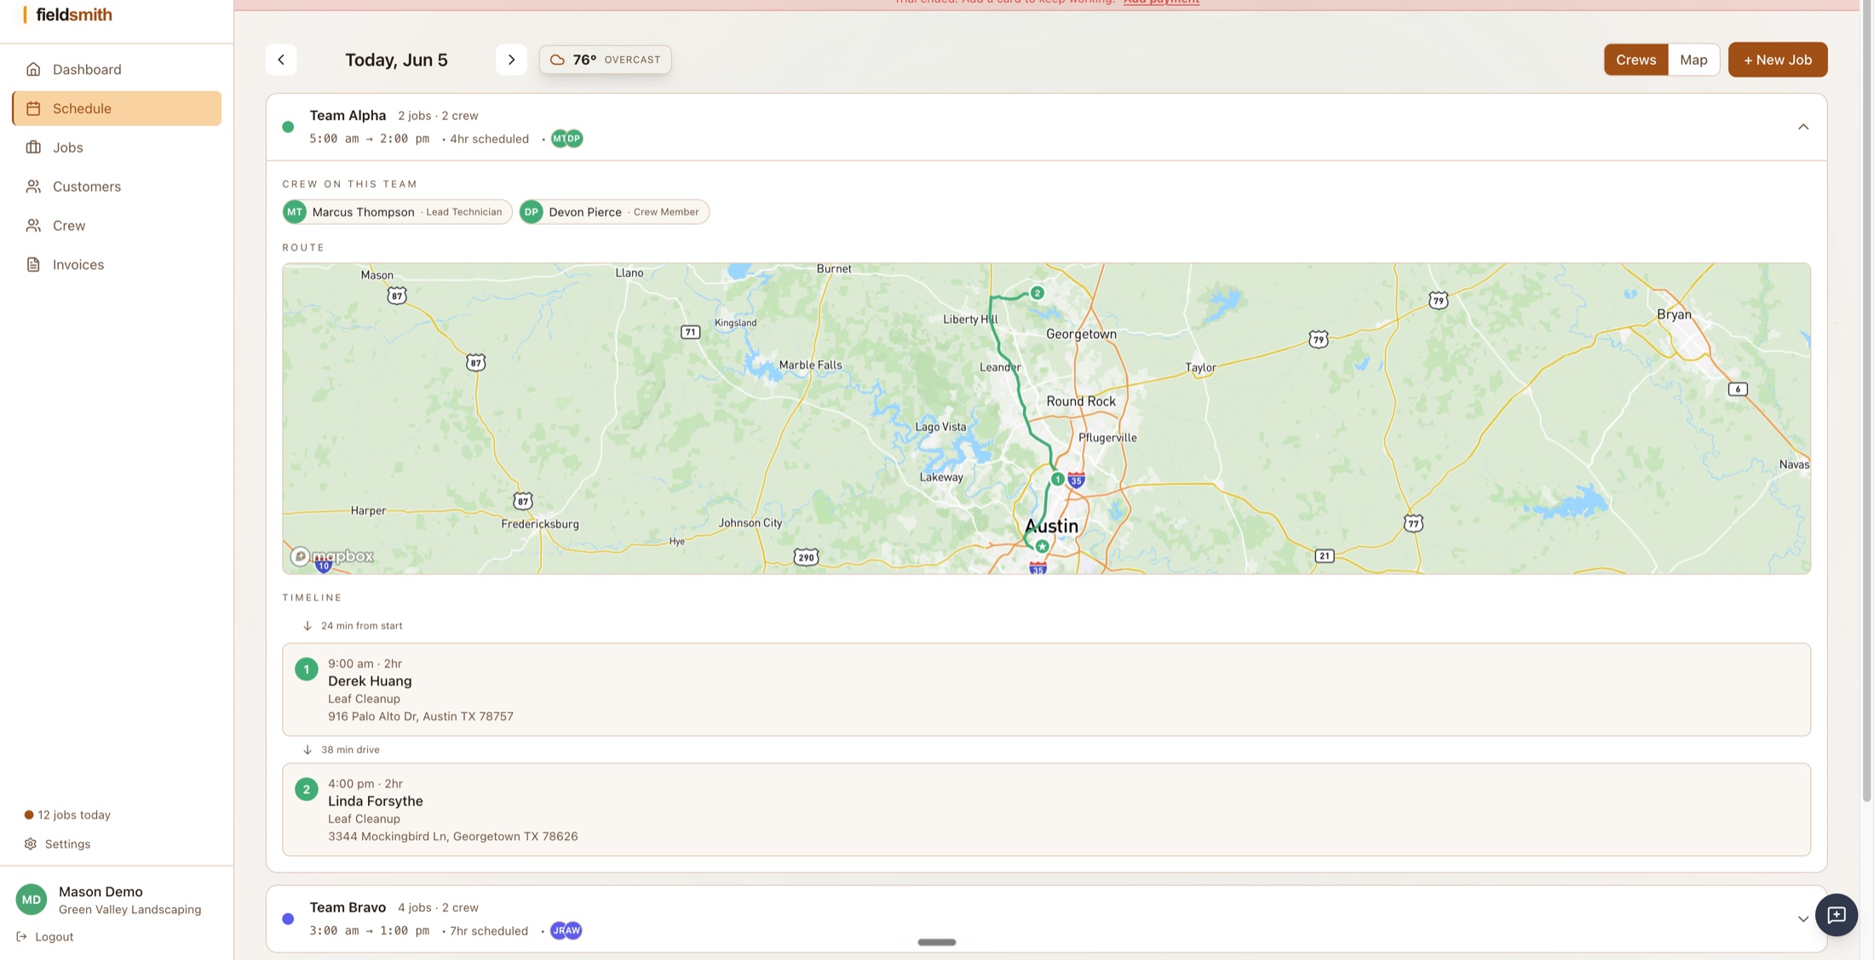
Task: Click the Settings gear icon
Action: [31, 844]
